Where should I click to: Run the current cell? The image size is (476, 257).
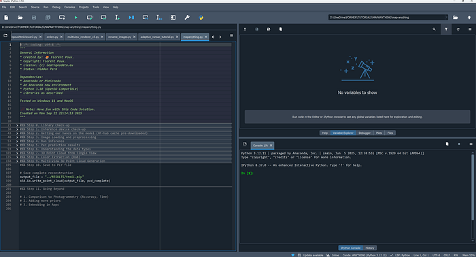coord(90,18)
